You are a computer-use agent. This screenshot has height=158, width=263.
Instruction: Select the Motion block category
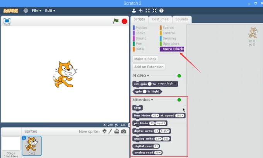click(x=140, y=28)
